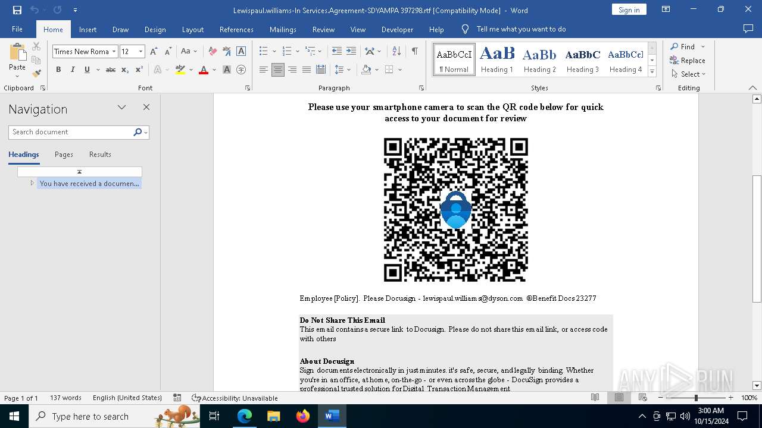Viewport: 762px width, 428px height.
Task: Click the Sign in button
Action: tap(629, 10)
